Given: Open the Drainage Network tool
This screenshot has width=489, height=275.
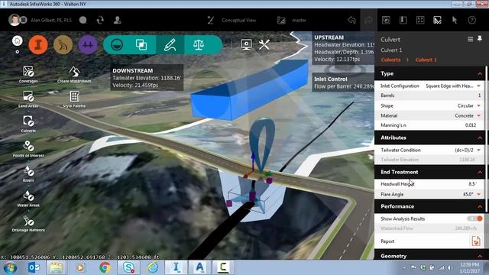Looking at the screenshot, I should (28, 224).
